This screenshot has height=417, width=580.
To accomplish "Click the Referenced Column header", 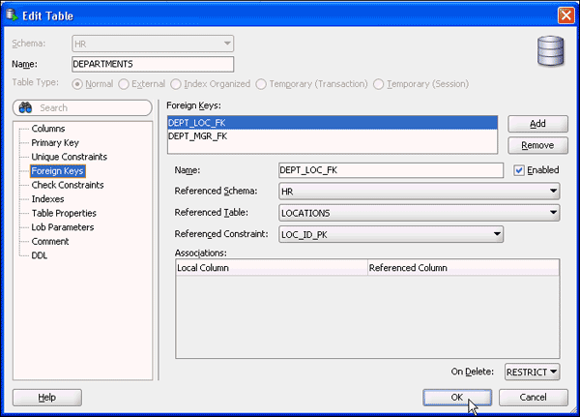I will point(463,267).
